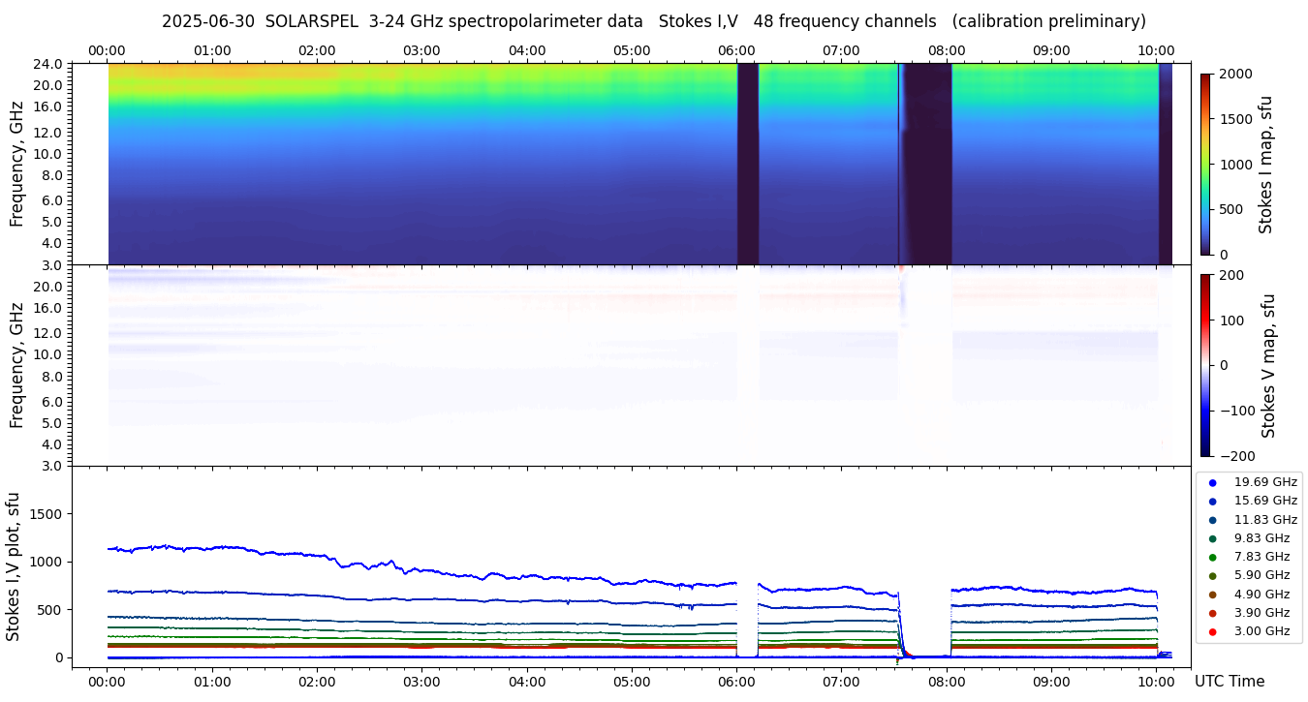The image size is (1308, 702).
Task: Click the 2000 tick label on Stokes I colorbar
Action: click(1235, 74)
